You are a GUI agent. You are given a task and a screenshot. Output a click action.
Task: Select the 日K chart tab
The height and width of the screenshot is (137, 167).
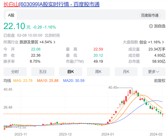coord(71,71)
